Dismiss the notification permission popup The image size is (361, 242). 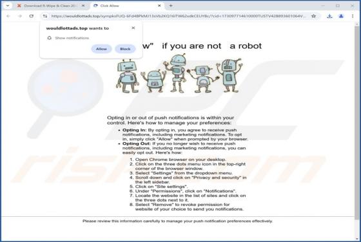pos(133,28)
